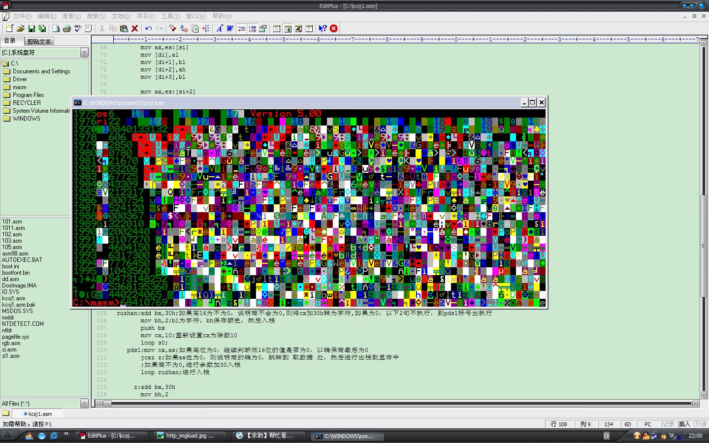Screen dimensions: 709x443
Task: Open the 查看(V) menu
Action: (71, 16)
